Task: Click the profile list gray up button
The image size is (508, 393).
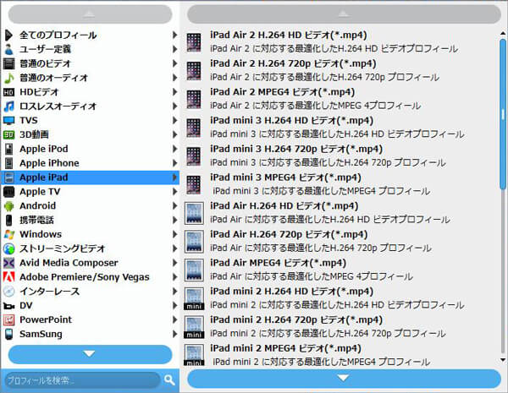Action: pos(344,14)
